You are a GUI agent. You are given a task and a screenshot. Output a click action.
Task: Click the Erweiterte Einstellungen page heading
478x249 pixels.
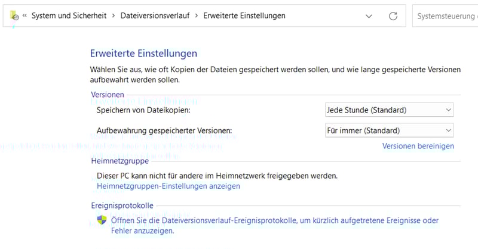point(143,54)
